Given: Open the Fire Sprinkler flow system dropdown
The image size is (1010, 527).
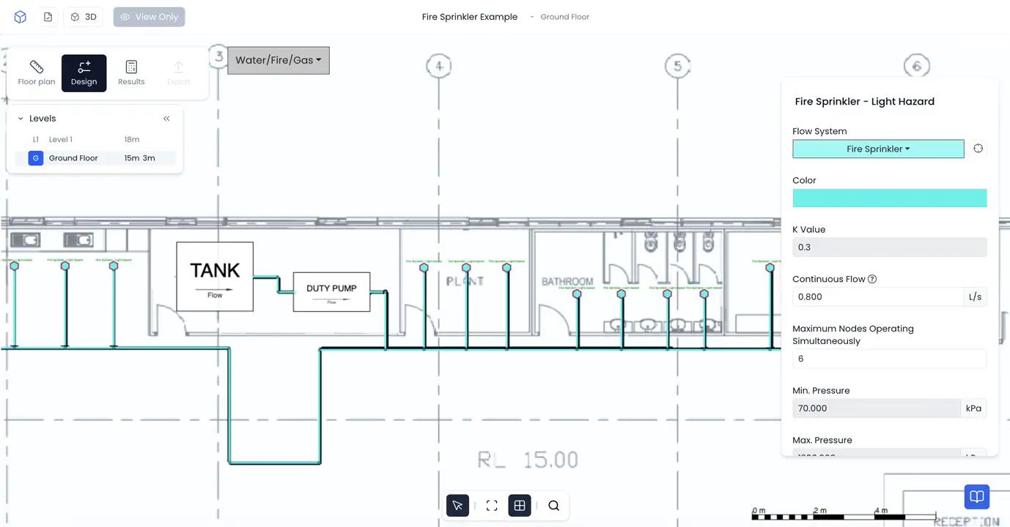Looking at the screenshot, I should coord(878,149).
